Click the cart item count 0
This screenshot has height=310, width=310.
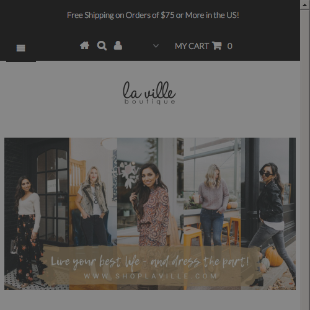(230, 46)
